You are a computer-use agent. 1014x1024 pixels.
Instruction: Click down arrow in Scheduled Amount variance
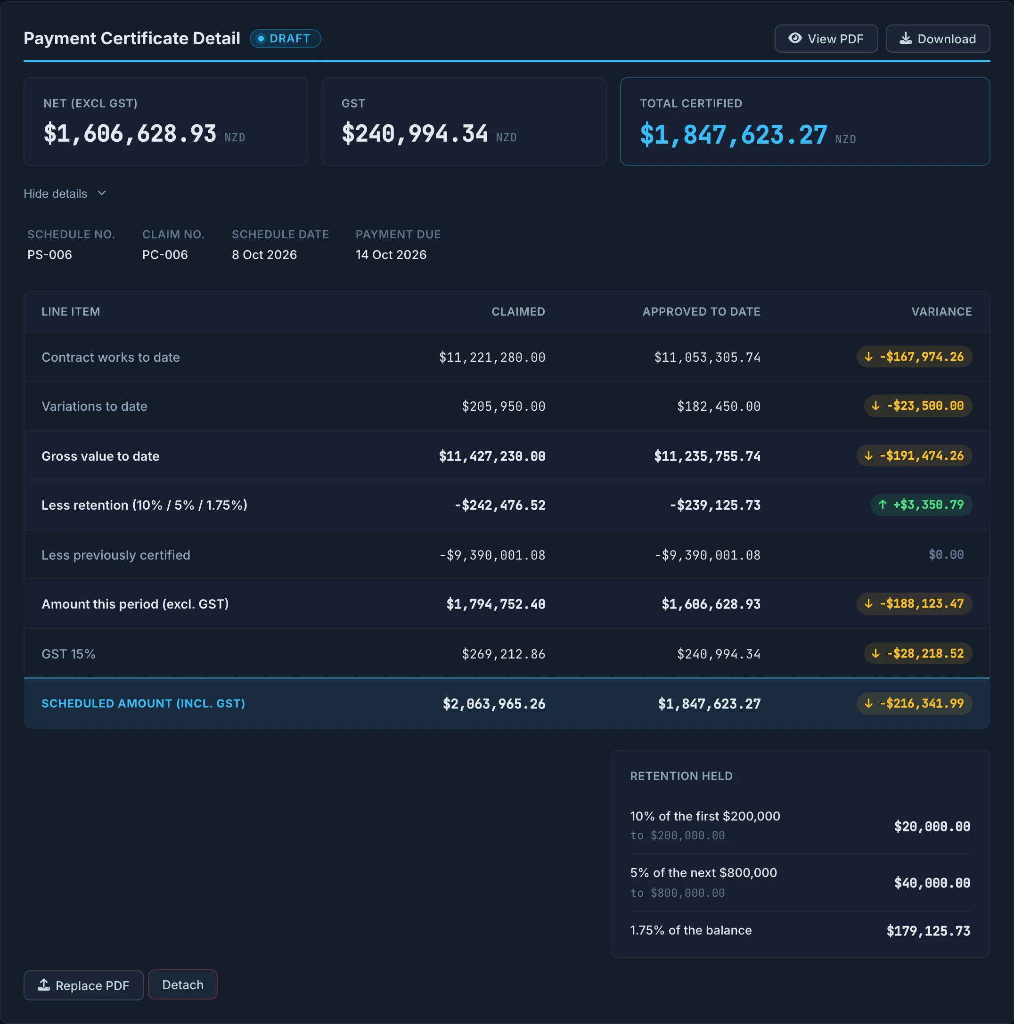(x=869, y=703)
